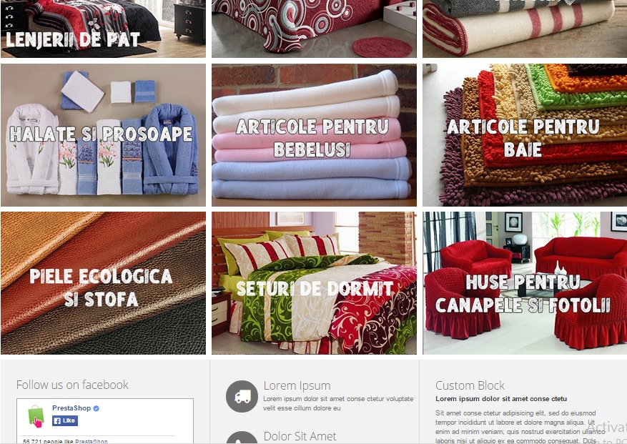The image size is (627, 444).
Task: Click the Lorem Ipsum heading
Action: [297, 385]
